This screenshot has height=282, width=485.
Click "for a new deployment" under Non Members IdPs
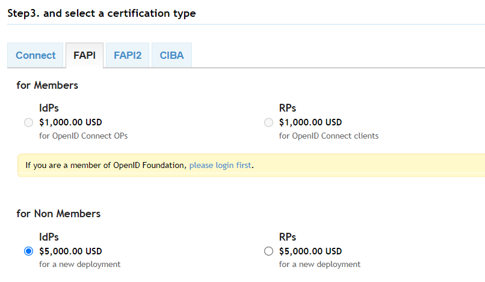click(79, 264)
